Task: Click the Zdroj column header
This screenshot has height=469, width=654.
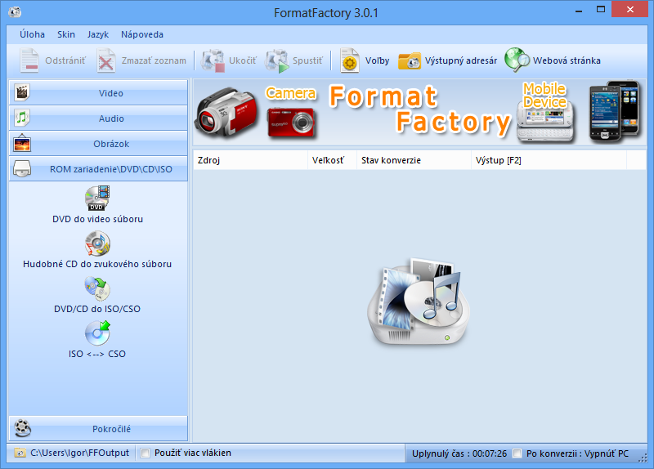Action: [251, 160]
